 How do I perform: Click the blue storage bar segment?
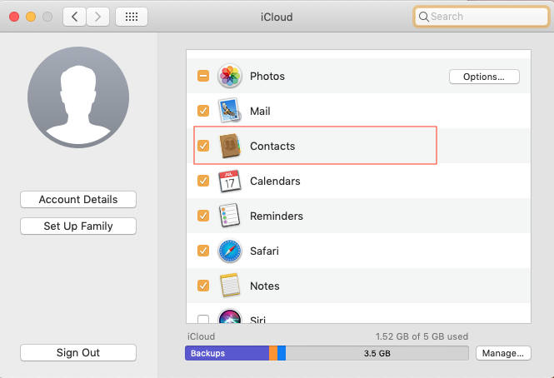(282, 353)
